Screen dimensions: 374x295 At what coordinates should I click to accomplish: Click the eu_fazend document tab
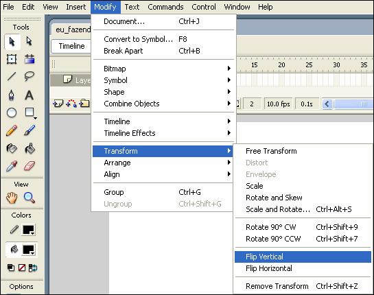pyautogui.click(x=72, y=29)
